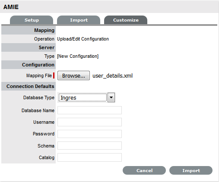Click the Connection Defaults section header
Image resolution: width=219 pixels, height=182 pixels.
pos(30,86)
